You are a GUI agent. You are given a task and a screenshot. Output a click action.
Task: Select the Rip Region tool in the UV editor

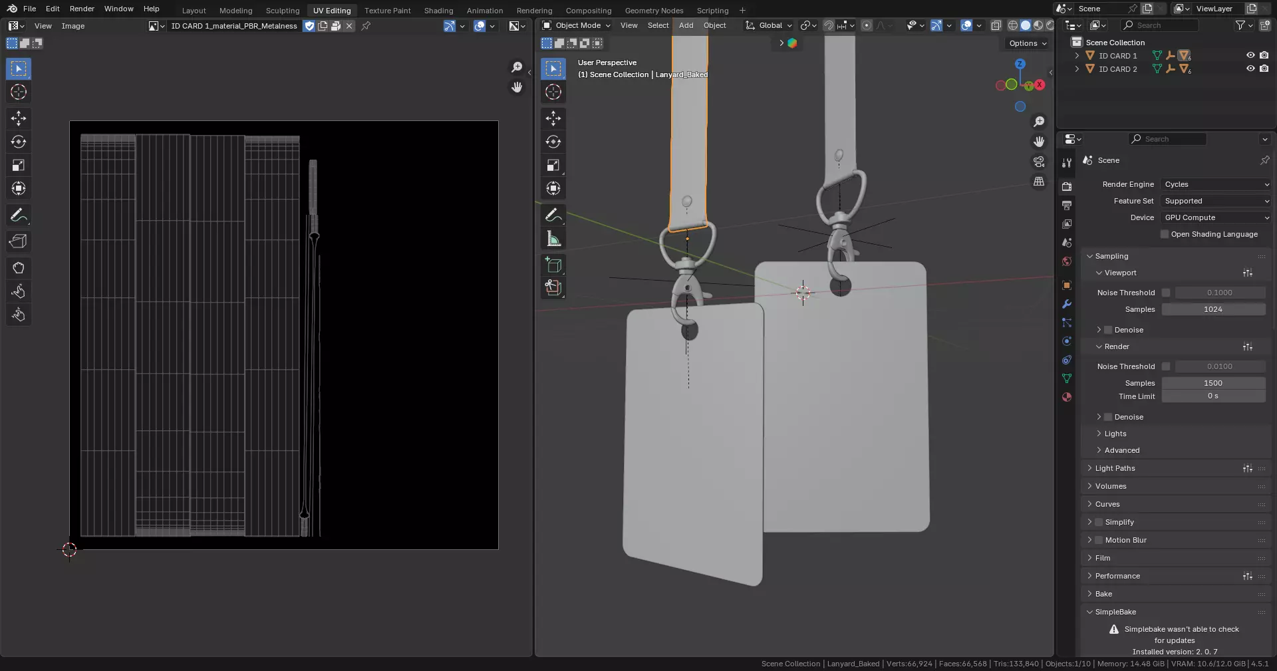(x=19, y=241)
